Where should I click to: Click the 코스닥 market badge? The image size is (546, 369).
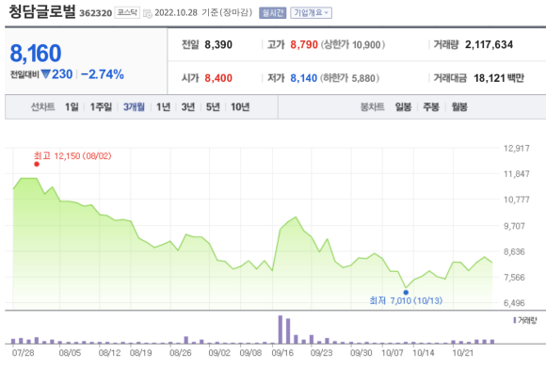tap(127, 13)
